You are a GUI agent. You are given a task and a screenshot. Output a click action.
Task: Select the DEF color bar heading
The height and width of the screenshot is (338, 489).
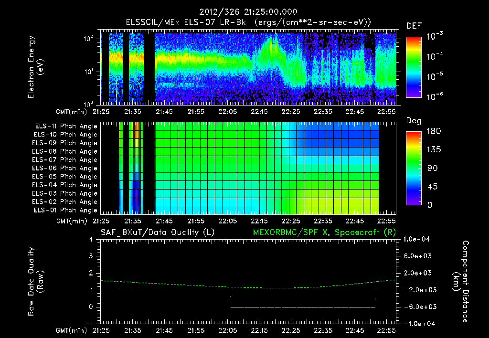(x=414, y=26)
